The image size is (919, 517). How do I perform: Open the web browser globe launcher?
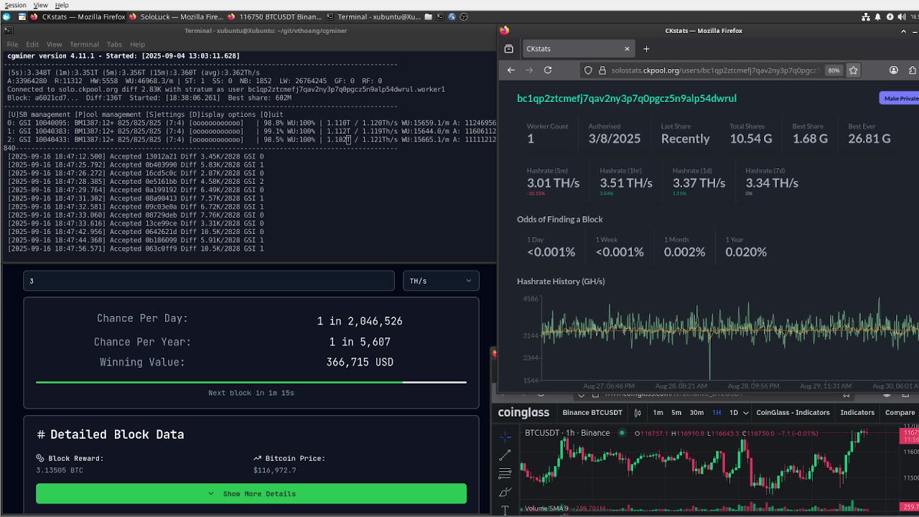click(452, 17)
